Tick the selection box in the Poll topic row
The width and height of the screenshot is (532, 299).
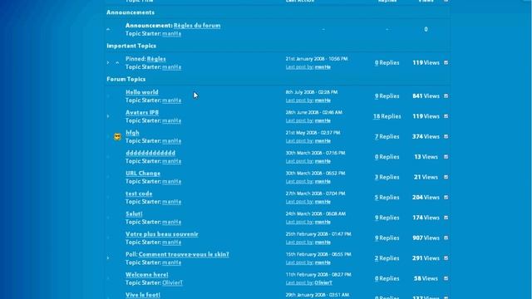tap(446, 258)
